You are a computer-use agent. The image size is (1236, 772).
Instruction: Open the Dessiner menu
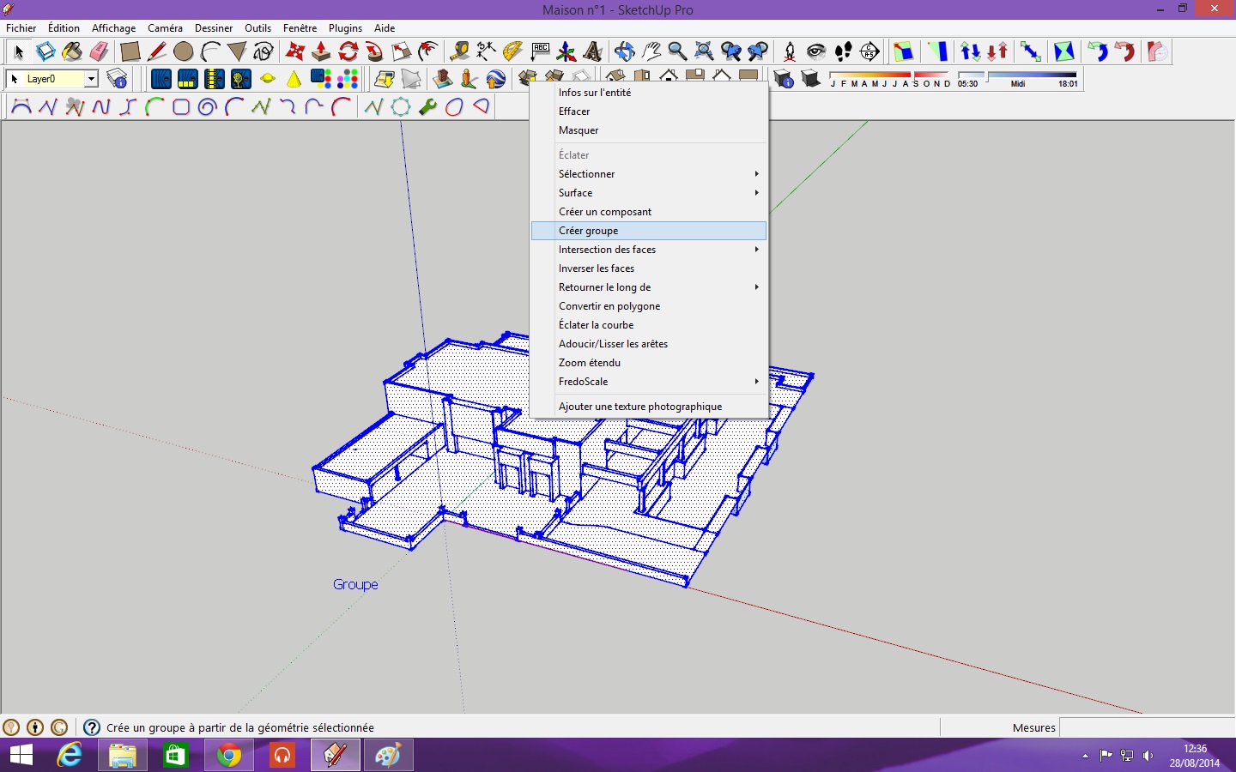[x=214, y=28]
